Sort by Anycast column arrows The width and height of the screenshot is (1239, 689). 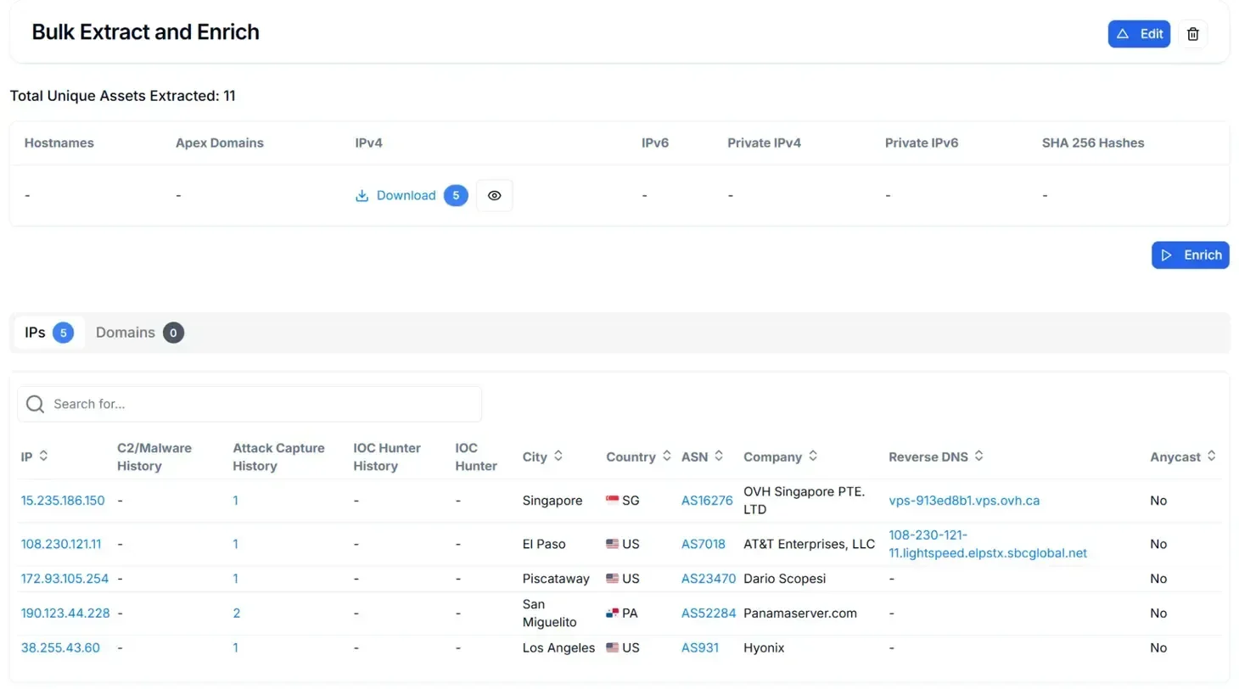(x=1212, y=457)
